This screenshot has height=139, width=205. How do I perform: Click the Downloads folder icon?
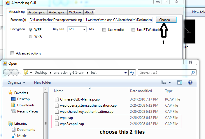point(13,105)
